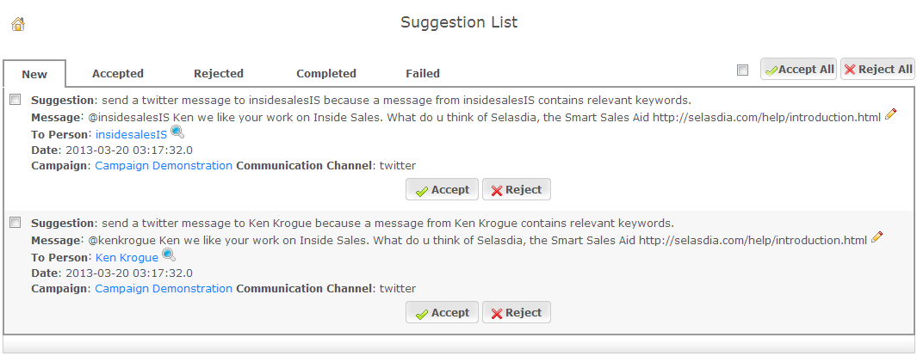
Task: Edit the kenkrogue message with pencil icon
Action: pyautogui.click(x=877, y=237)
